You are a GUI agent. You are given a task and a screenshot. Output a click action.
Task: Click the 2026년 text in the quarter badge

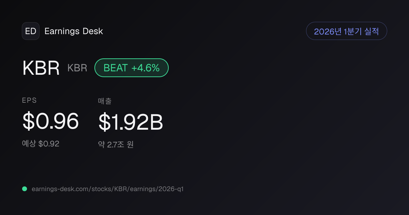(328, 31)
